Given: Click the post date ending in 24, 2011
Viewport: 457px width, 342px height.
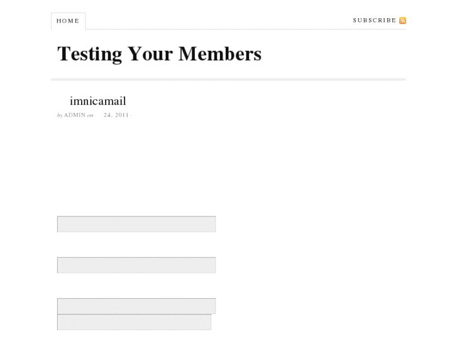Looking at the screenshot, I should pos(116,115).
